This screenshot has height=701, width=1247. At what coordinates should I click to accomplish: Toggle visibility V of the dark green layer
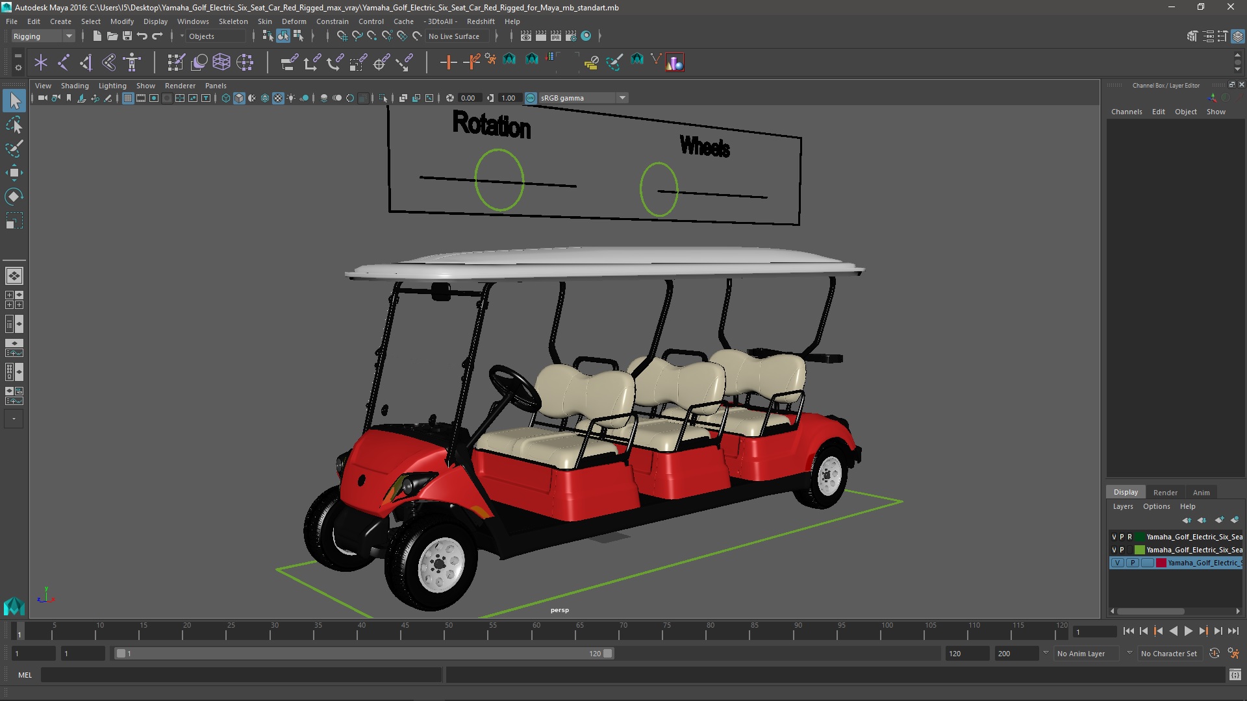tap(1114, 537)
